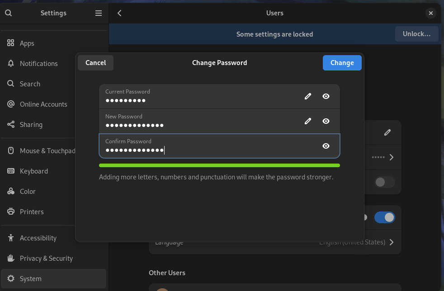This screenshot has width=444, height=291.
Task: Click the Keyboard icon in sidebar
Action: (x=11, y=171)
